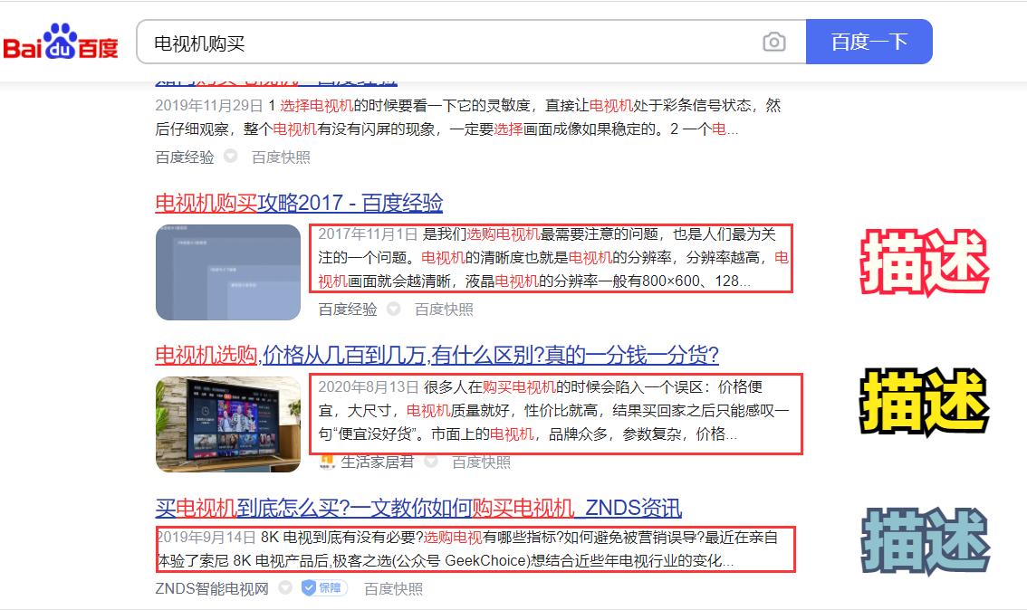Click the 生活家居君 avatar icon
Viewport: 1027px width, 610px height.
[326, 462]
